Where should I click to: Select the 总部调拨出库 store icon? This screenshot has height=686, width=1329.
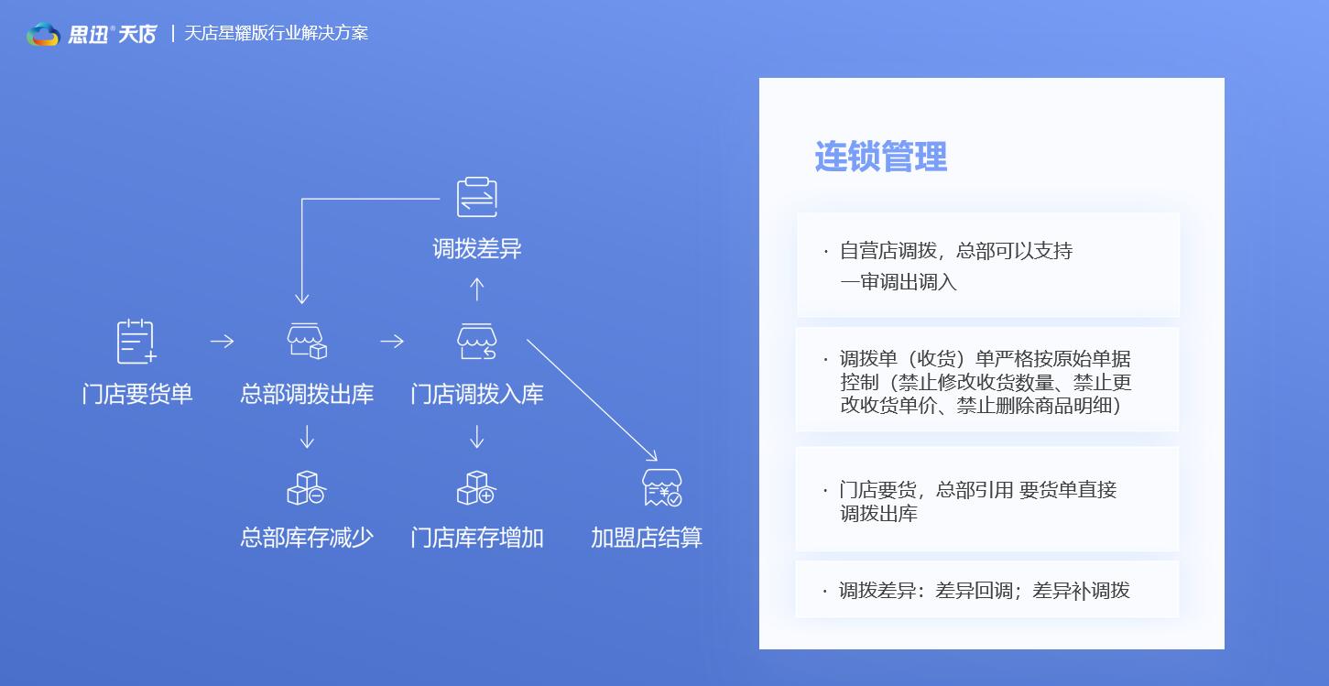click(307, 341)
